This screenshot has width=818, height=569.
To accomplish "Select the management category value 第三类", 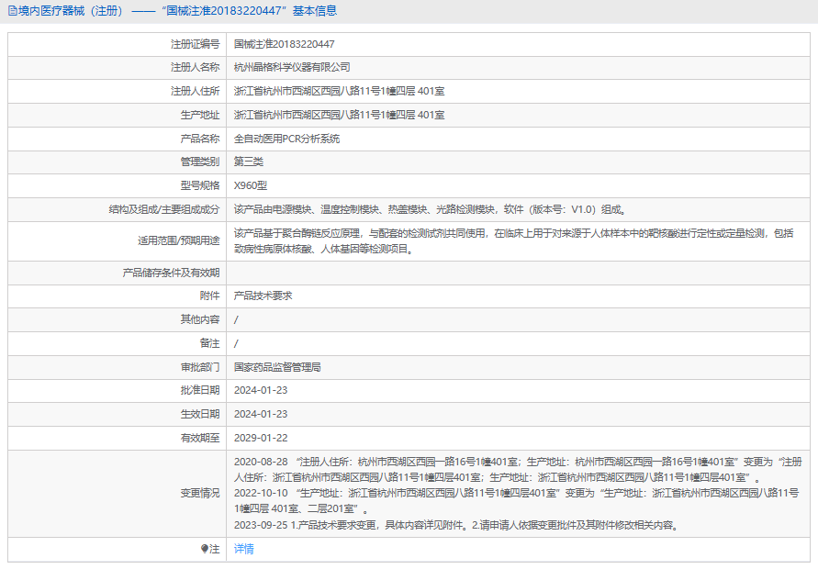I will (249, 162).
